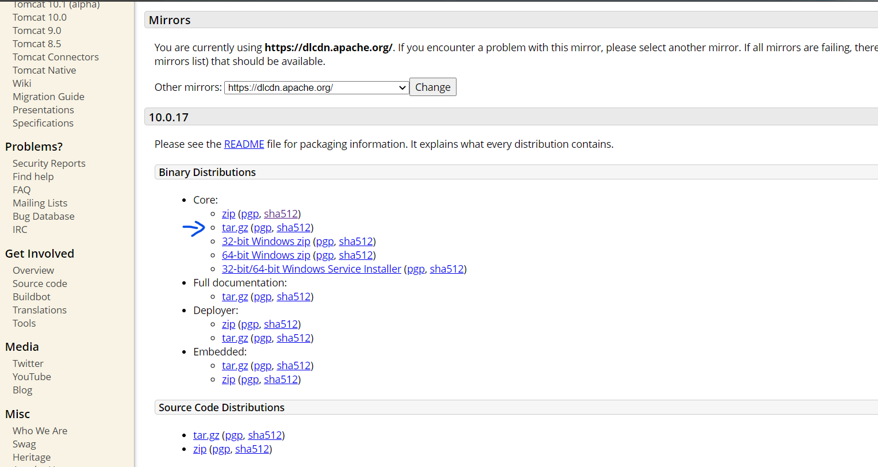
Task: Open the Wiki sidebar link
Action: (22, 83)
